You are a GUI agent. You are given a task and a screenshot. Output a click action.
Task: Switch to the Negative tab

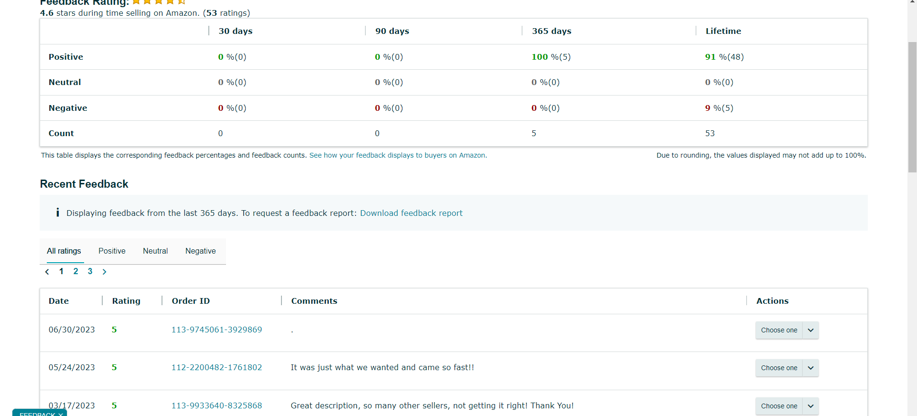[201, 251]
